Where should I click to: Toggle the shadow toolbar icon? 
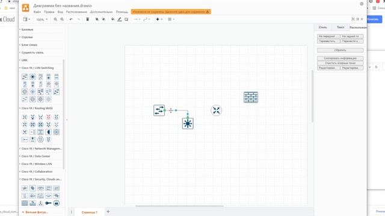click(126, 19)
